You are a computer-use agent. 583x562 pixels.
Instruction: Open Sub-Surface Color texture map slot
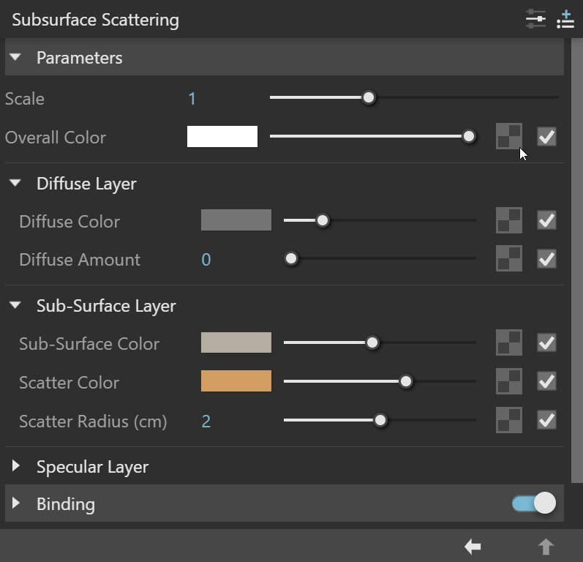(509, 342)
